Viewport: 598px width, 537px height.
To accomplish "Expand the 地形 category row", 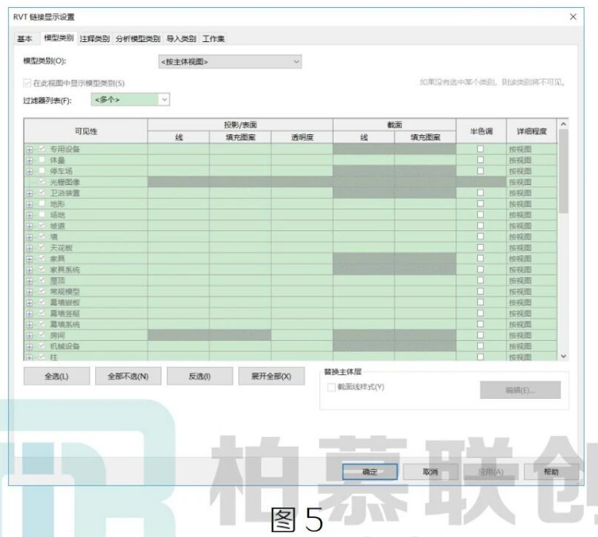I will tap(29, 204).
